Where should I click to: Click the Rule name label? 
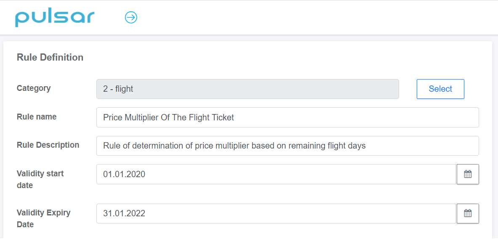point(37,117)
